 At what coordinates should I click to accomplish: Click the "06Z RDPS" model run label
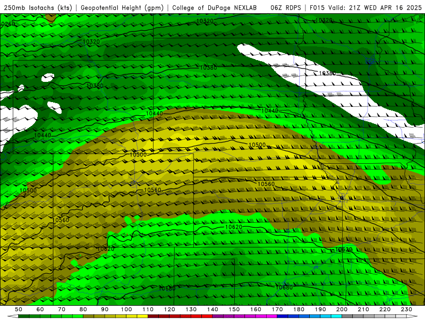(285, 7)
